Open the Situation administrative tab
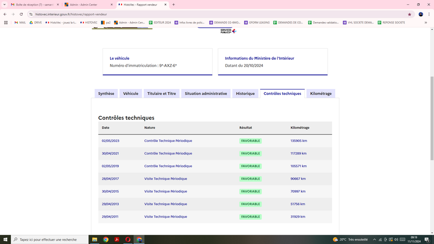The width and height of the screenshot is (434, 244). [x=206, y=93]
